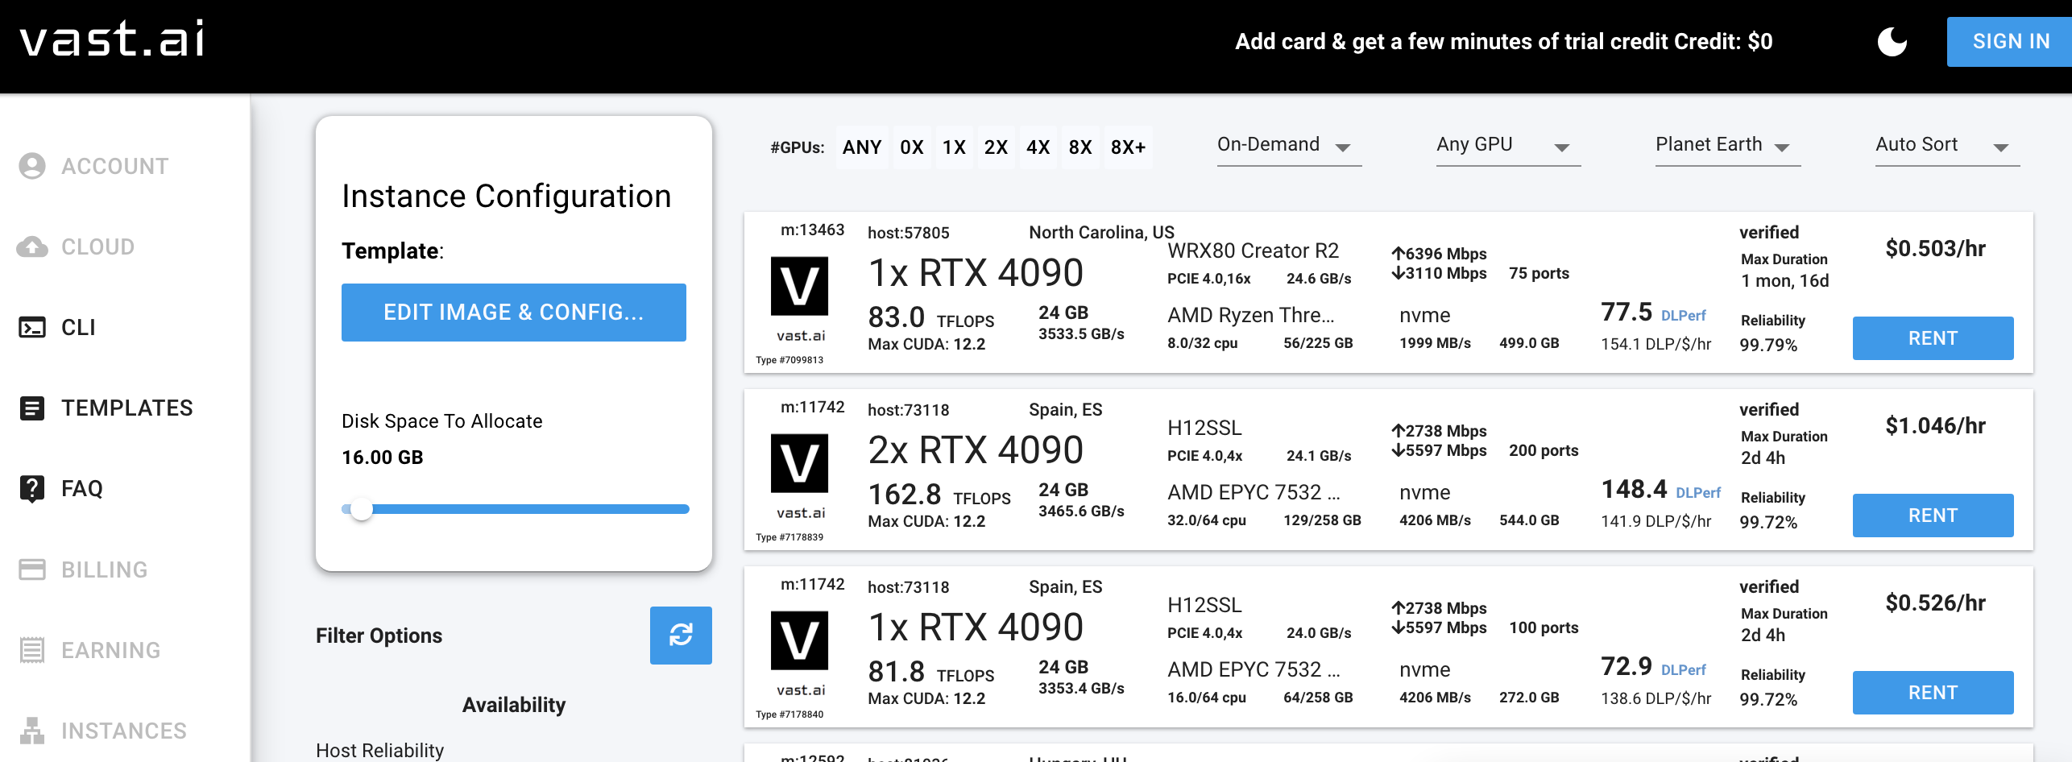Select ANY number of GPUs
The width and height of the screenshot is (2072, 762).
pyautogui.click(x=862, y=147)
